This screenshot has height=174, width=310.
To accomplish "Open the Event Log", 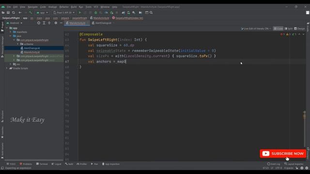I will point(274,164).
